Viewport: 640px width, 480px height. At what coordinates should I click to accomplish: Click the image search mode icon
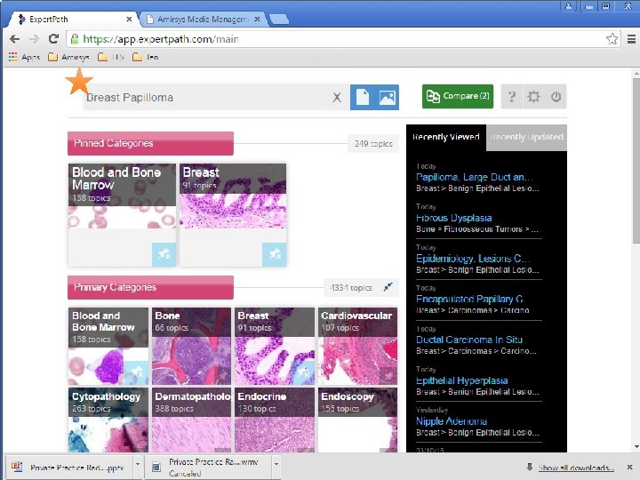click(387, 97)
